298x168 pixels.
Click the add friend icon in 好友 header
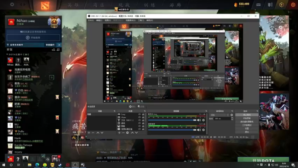pos(53,50)
